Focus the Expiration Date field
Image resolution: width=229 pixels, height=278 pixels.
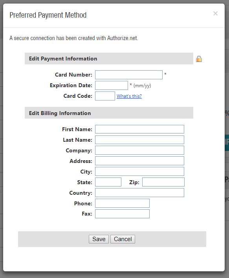pos(112,86)
